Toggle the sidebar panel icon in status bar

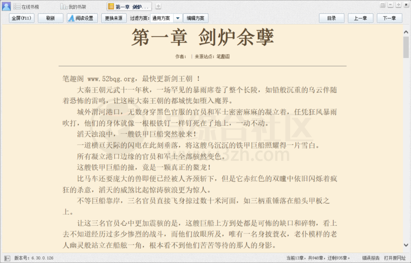pyautogui.click(x=7, y=258)
